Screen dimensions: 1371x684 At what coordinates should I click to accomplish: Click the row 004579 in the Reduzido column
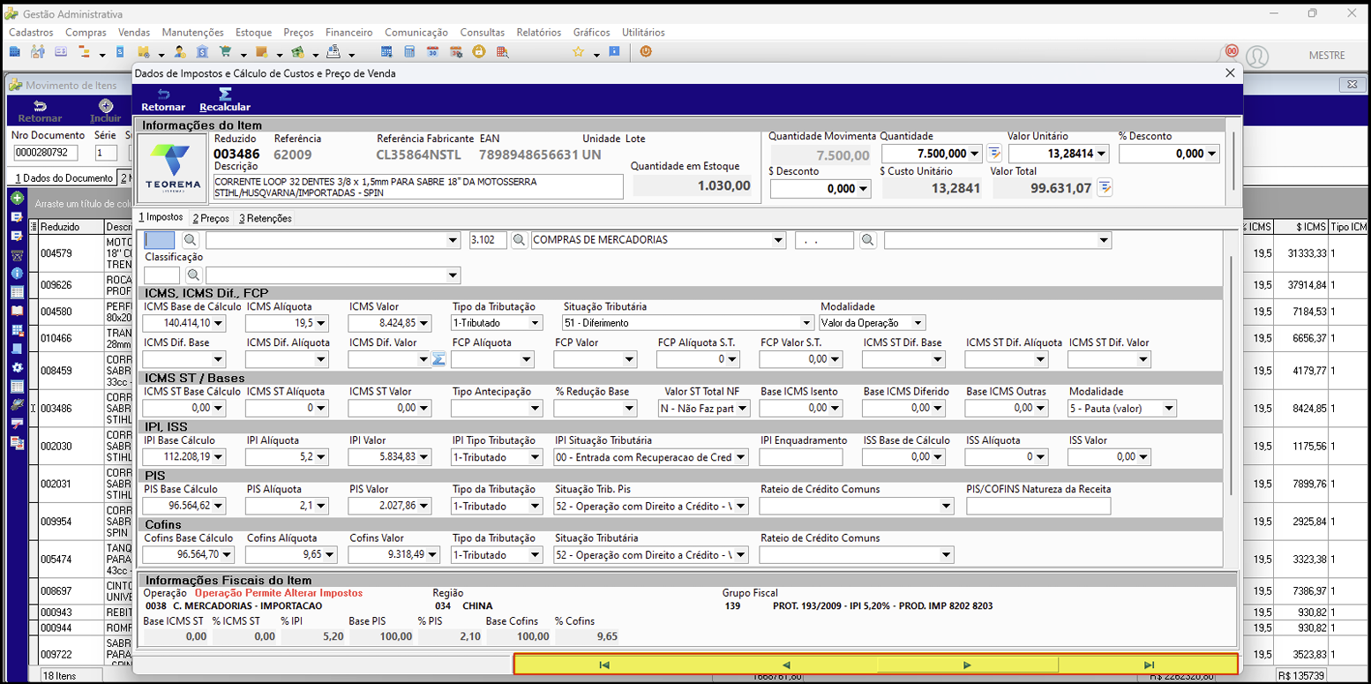(71, 252)
